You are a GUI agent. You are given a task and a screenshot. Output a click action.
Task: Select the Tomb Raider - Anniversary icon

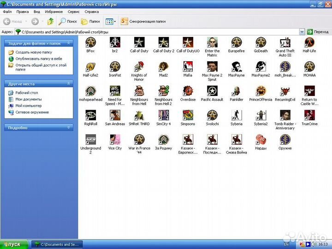285,115
